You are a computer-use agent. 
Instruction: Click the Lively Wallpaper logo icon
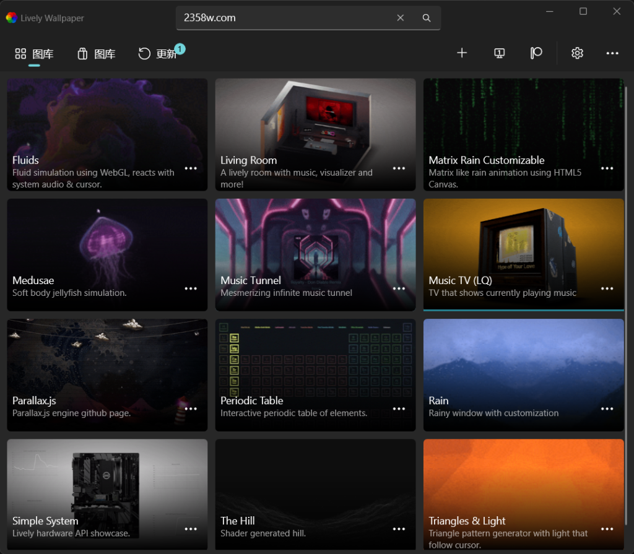pyautogui.click(x=11, y=18)
